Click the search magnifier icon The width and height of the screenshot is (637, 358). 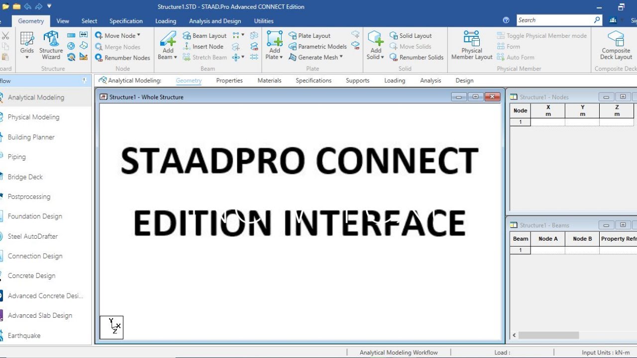tap(597, 20)
